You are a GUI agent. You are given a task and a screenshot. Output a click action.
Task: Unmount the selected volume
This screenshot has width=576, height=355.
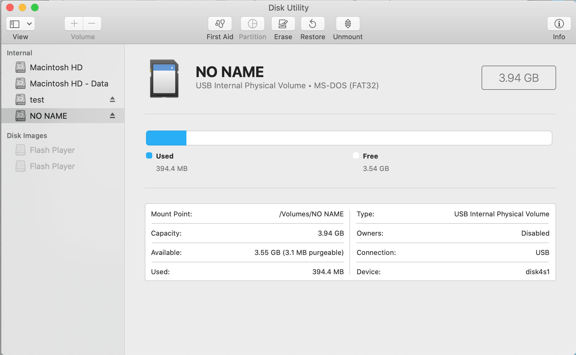348,24
